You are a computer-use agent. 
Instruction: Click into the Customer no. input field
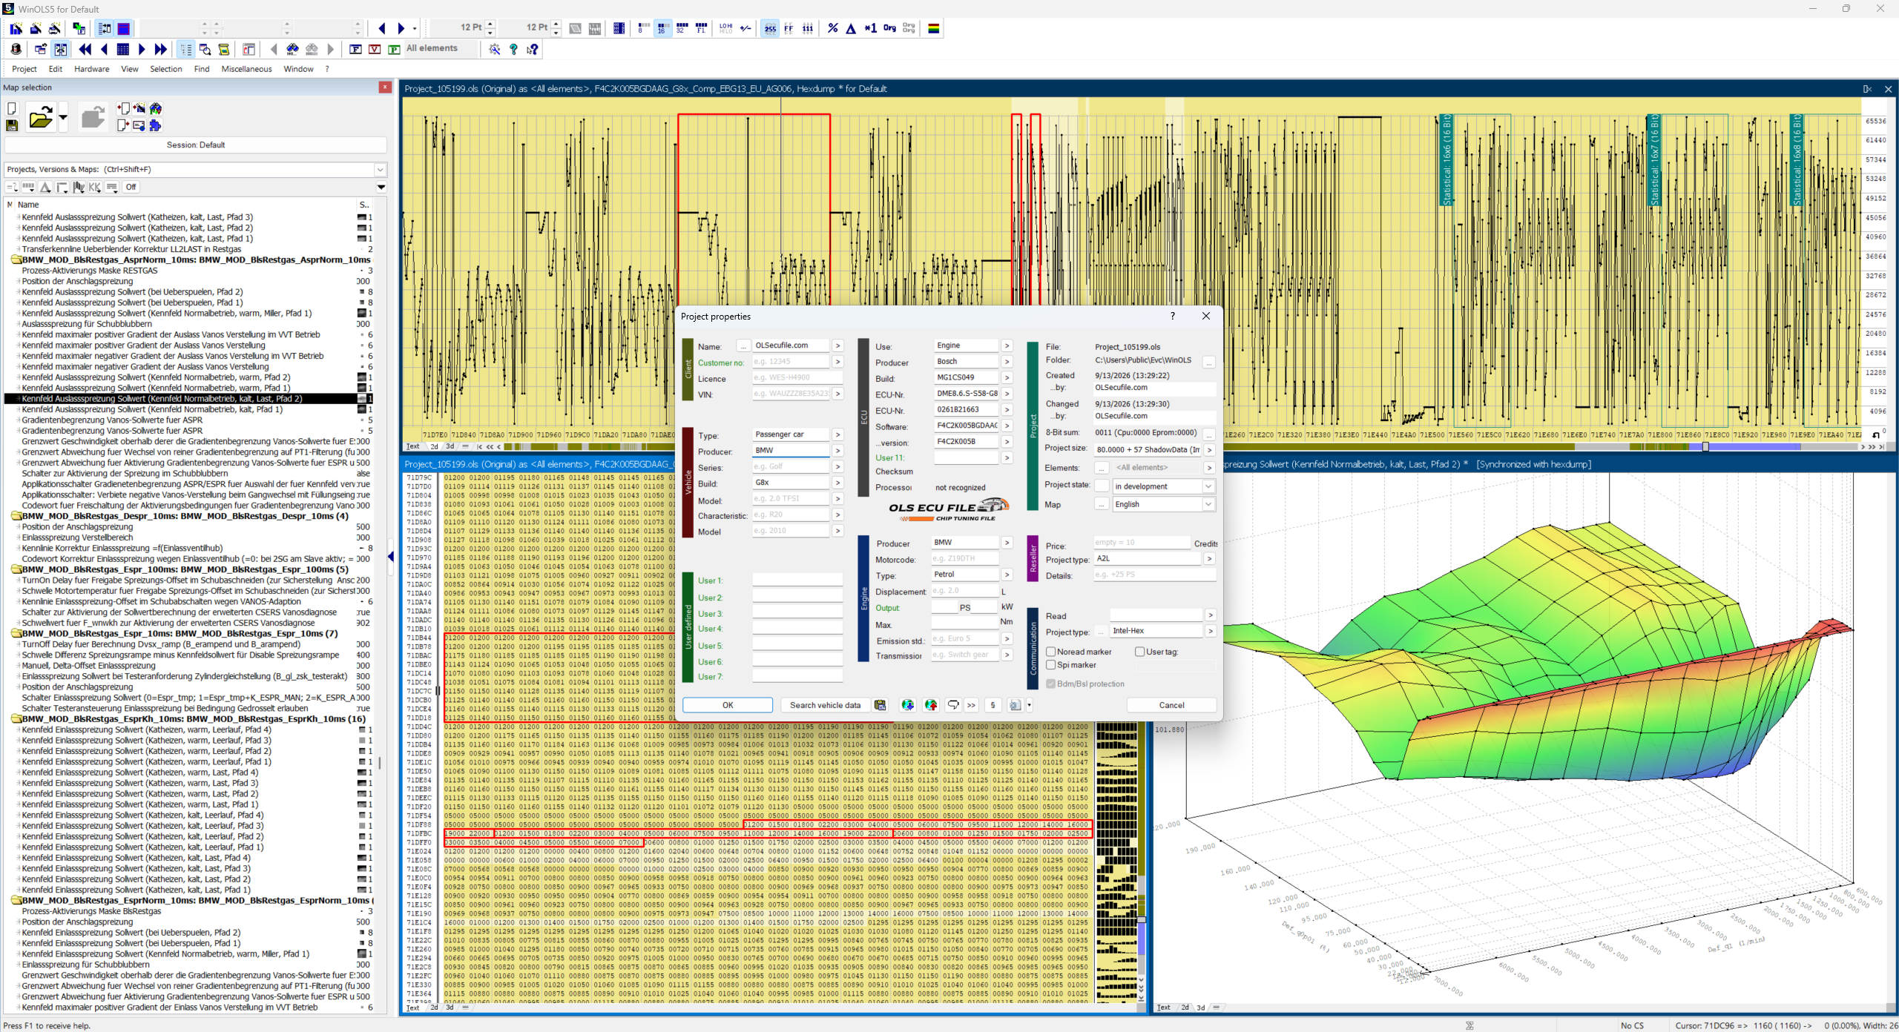click(x=791, y=362)
